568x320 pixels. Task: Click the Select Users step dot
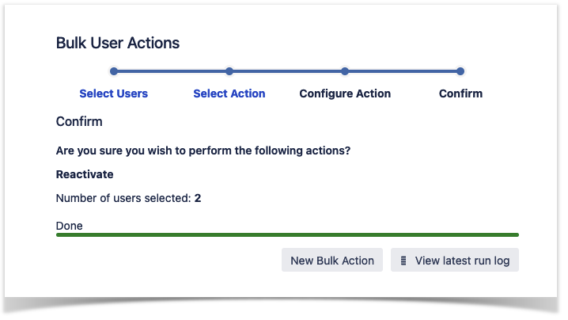pos(114,71)
